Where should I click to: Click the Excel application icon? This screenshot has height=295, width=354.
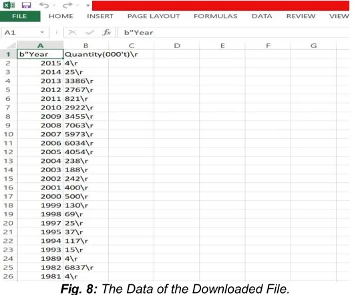(9, 5)
